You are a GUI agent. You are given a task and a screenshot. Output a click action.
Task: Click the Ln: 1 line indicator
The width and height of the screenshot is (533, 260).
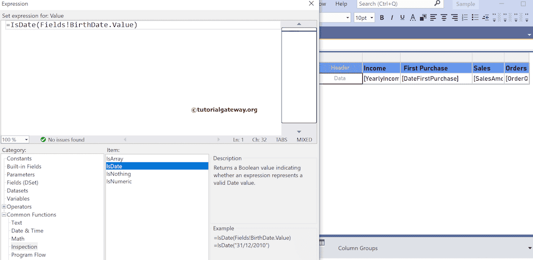(238, 139)
